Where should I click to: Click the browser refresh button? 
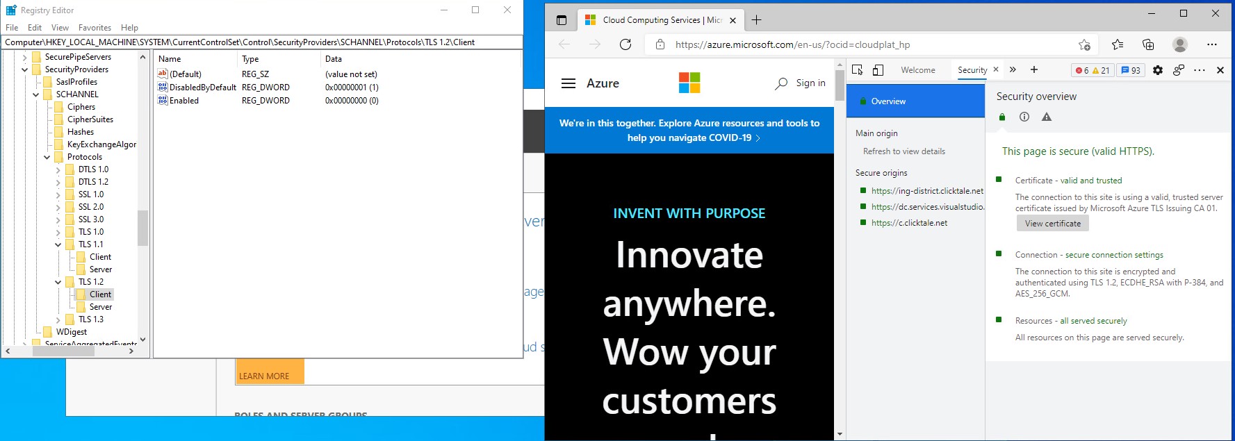point(625,44)
